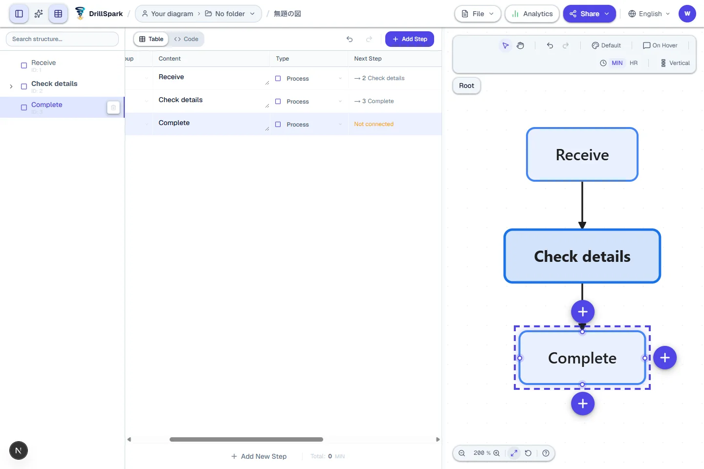The width and height of the screenshot is (704, 469).
Task: Add step to the right of Complete node
Action: [665, 358]
